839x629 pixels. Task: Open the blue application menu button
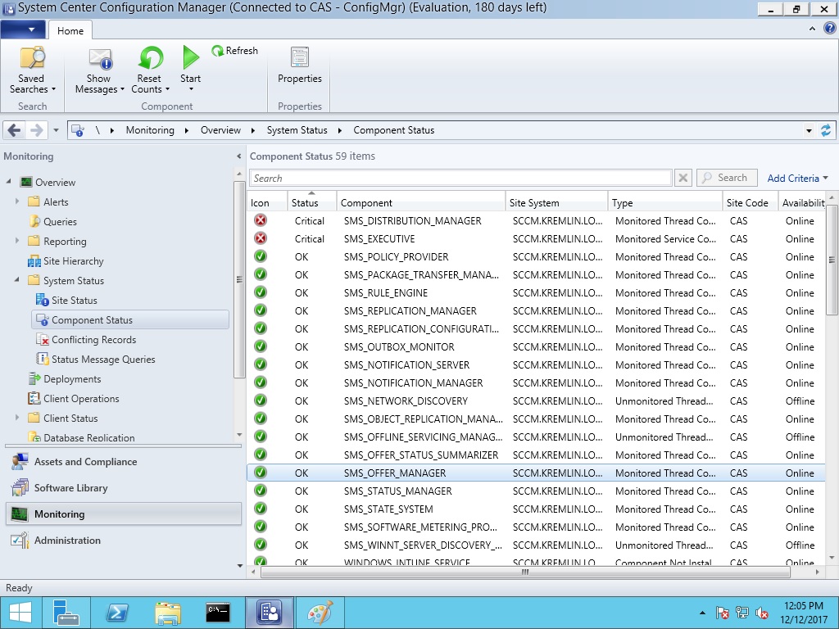click(23, 29)
